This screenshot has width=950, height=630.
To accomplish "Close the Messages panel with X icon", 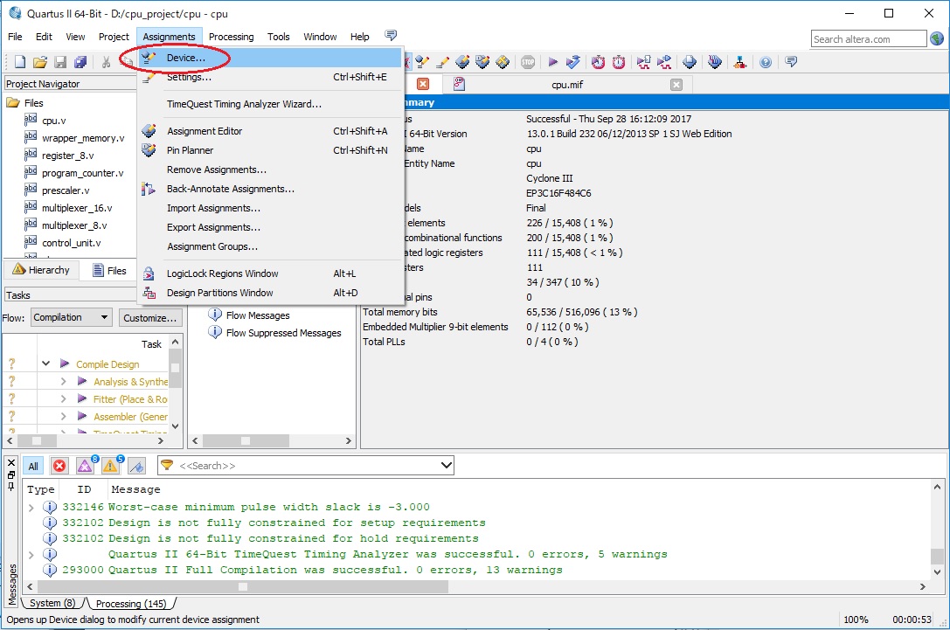I will (x=10, y=463).
